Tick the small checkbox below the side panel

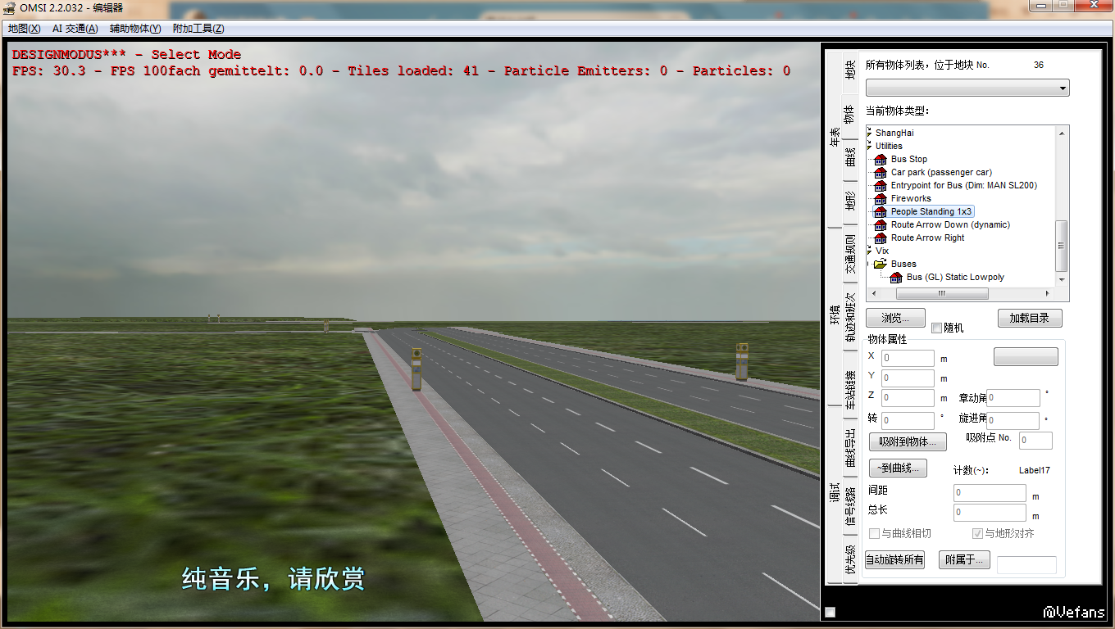pos(831,613)
